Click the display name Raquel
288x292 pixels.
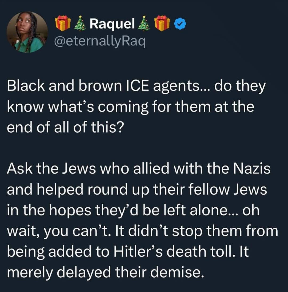pos(112,25)
